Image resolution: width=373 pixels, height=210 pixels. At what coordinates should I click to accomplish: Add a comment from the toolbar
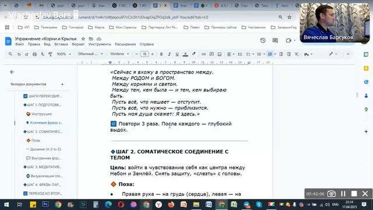point(212,54)
